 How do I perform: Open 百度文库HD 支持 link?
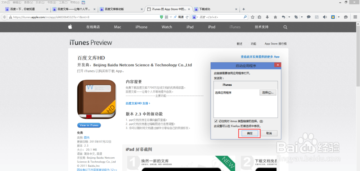click(x=138, y=103)
